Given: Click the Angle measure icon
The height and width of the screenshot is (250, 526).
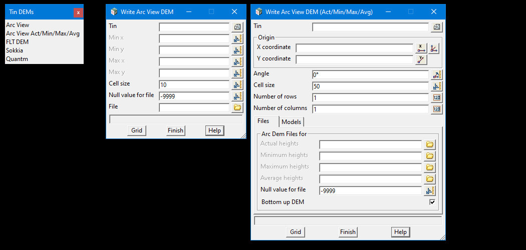Looking at the screenshot, I should pos(436,75).
